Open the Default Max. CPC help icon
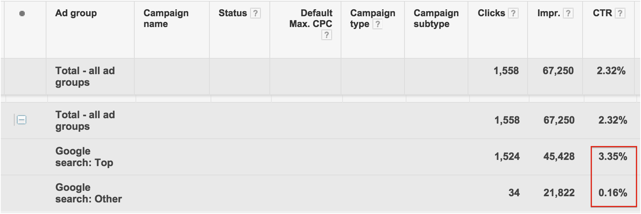The image size is (641, 214). click(x=327, y=35)
